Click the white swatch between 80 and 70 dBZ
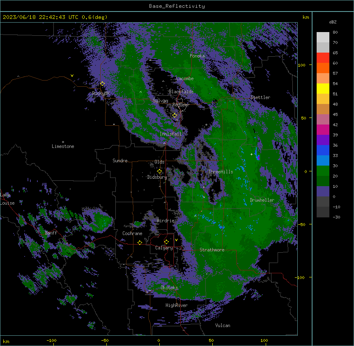The image size is (354, 346). (323, 37)
